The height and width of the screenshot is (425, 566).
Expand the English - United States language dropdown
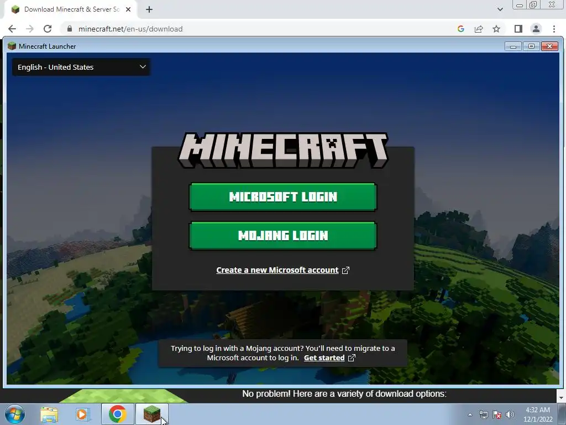[x=81, y=67]
